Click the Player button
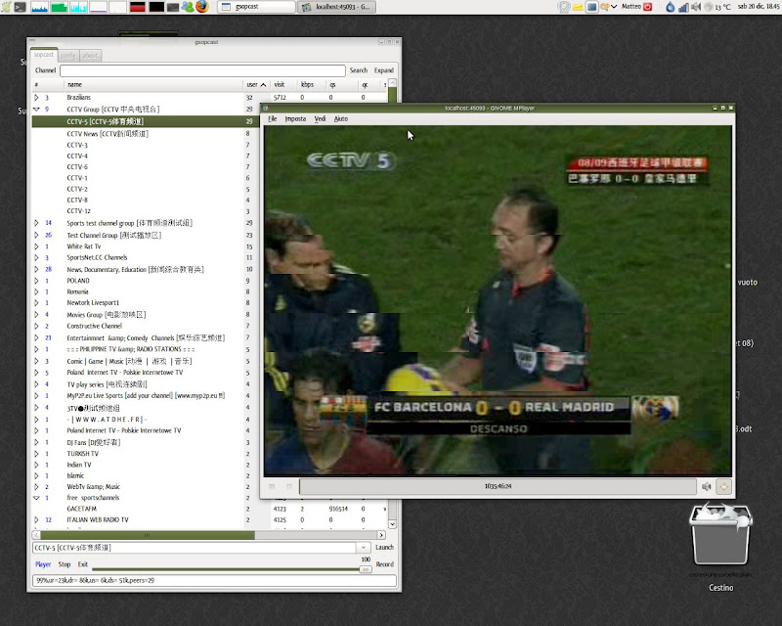 click(43, 564)
